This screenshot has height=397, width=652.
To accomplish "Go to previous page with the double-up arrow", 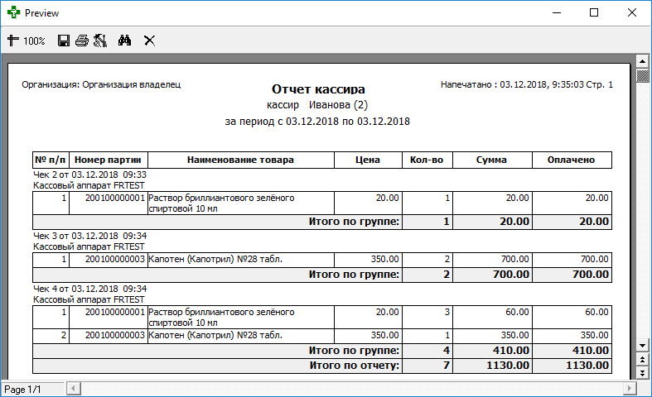I will click(642, 360).
